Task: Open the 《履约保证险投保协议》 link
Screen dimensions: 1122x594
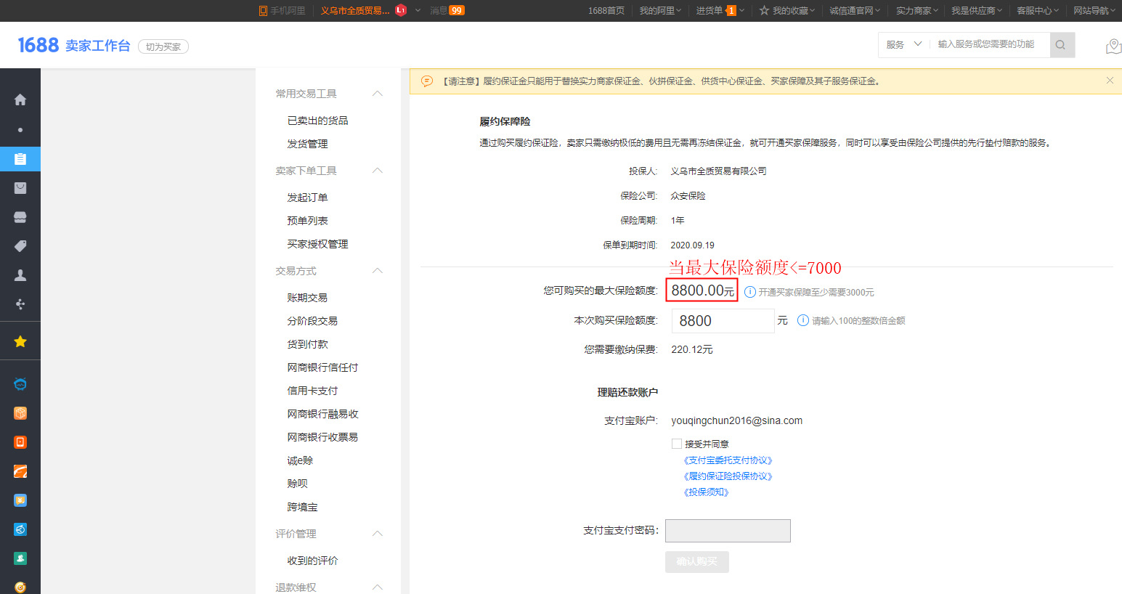Action: click(x=728, y=476)
